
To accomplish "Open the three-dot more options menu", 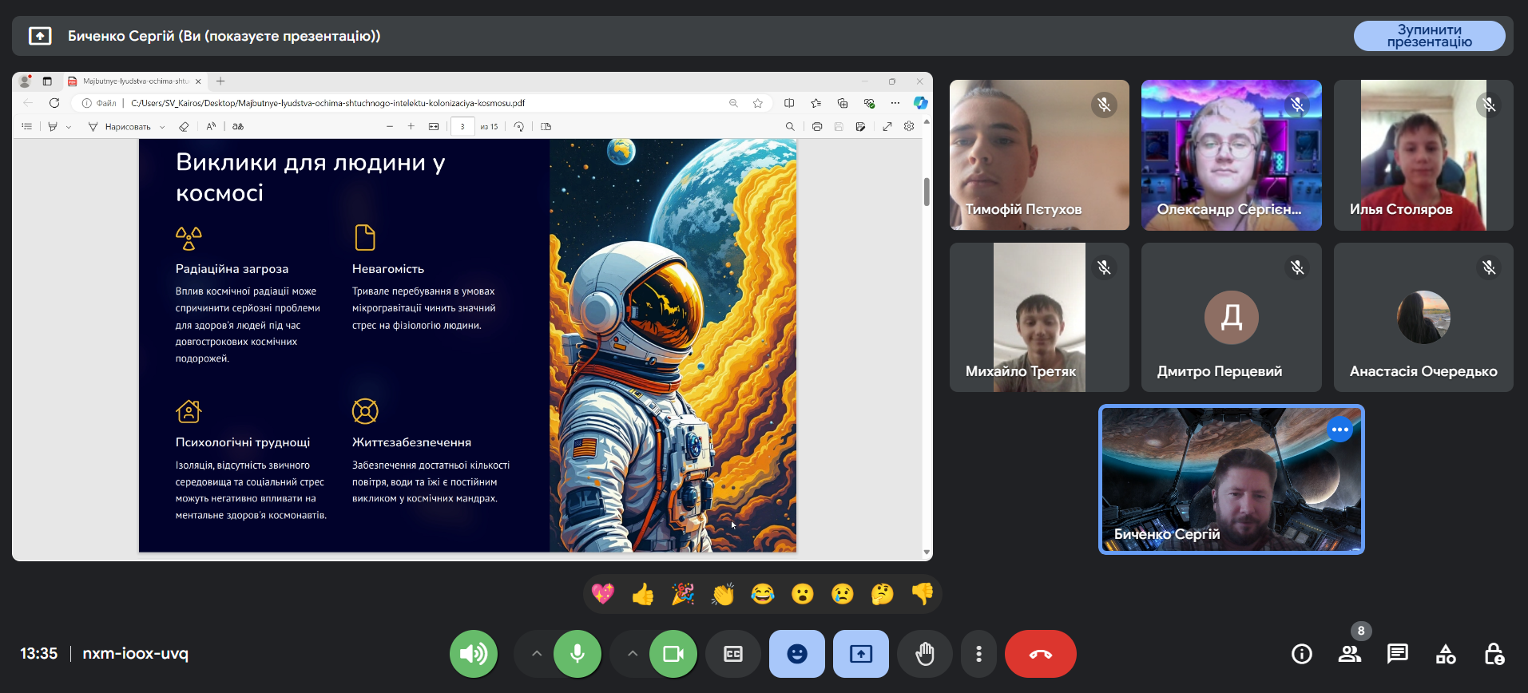I will pos(978,654).
